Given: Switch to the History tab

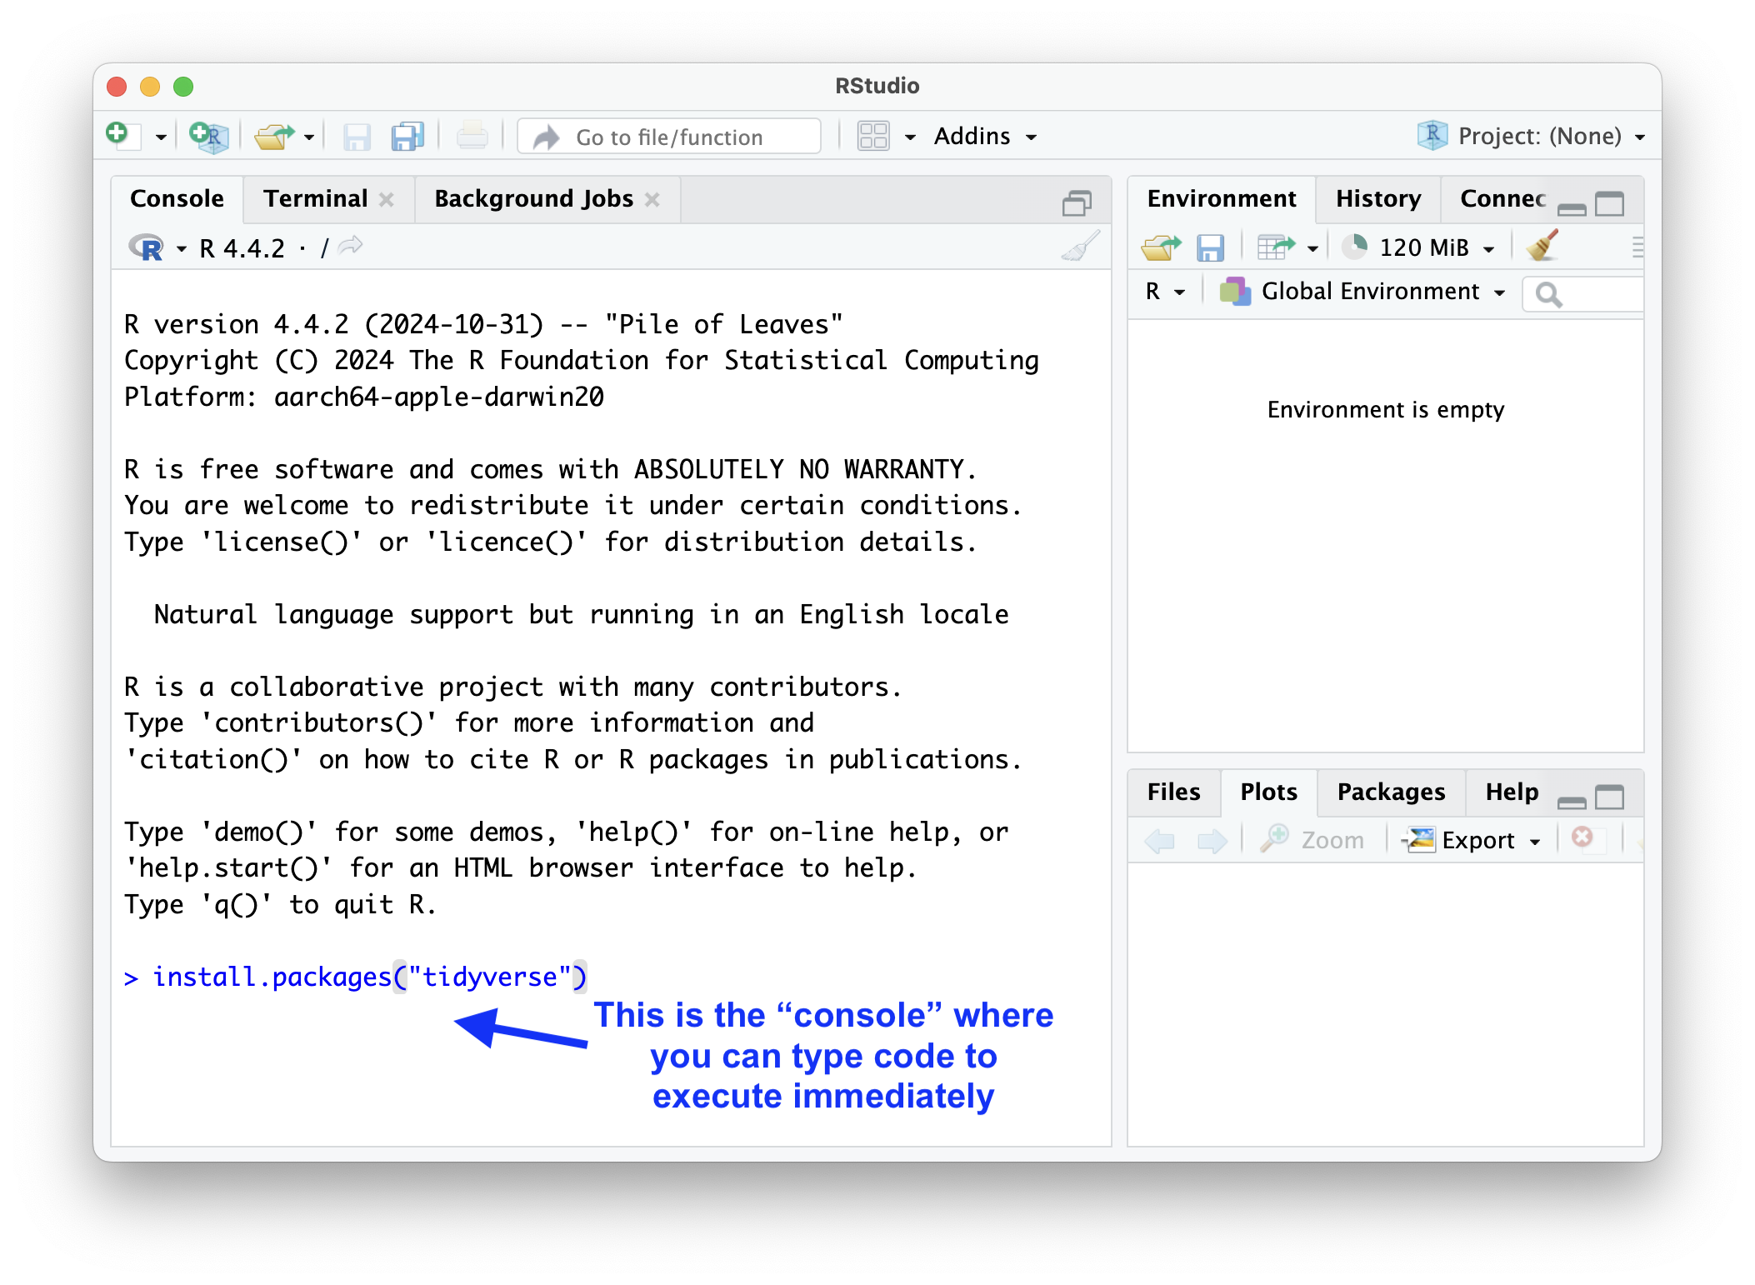Looking at the screenshot, I should (1378, 198).
